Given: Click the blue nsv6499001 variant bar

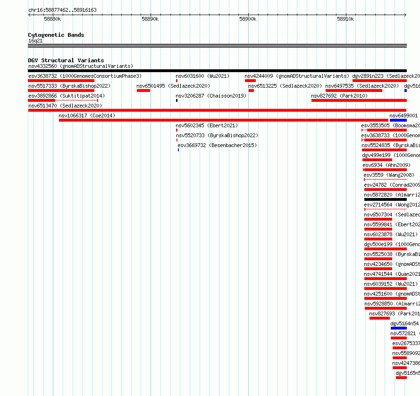Looking at the screenshot, I should [398, 120].
